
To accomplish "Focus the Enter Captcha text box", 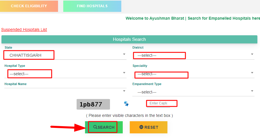I will pos(158,104).
